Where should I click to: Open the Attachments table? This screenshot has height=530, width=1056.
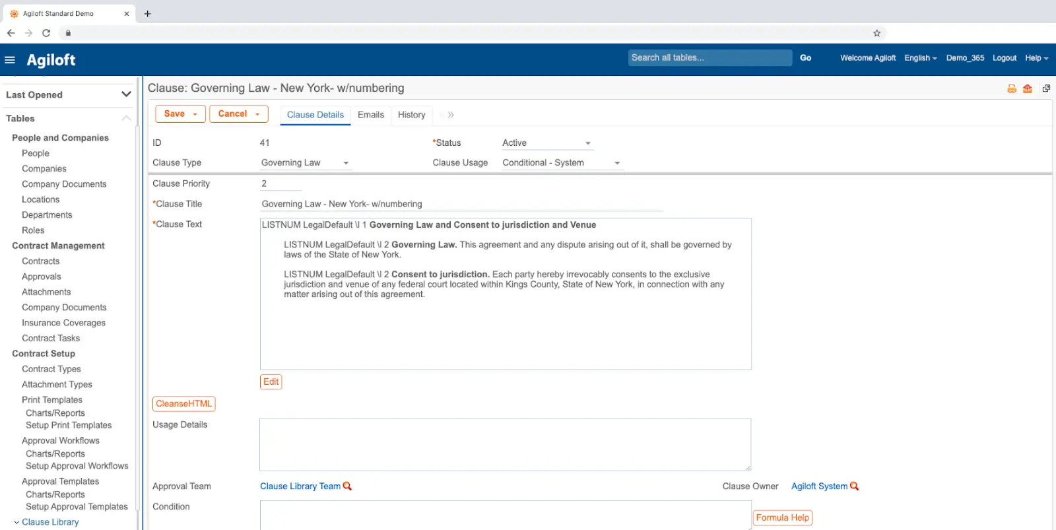click(x=46, y=292)
